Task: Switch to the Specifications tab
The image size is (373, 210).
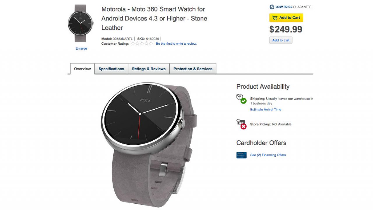Action: click(111, 69)
